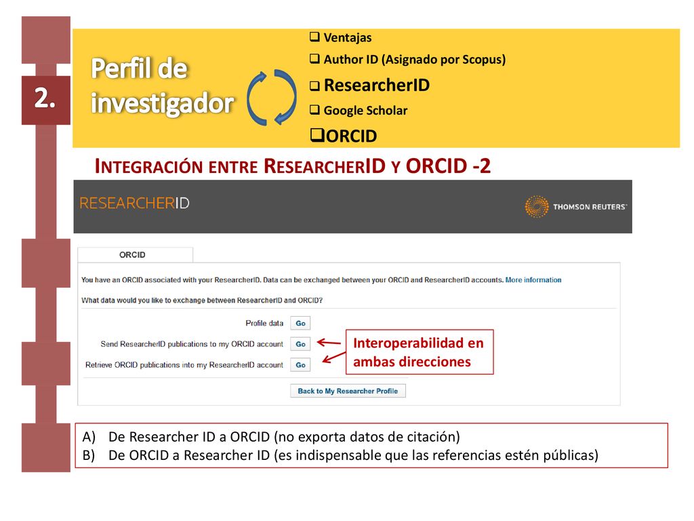Click 'Retrieve ORCID publications into my ResearcherID account' text
694x521 pixels.
[x=184, y=364]
